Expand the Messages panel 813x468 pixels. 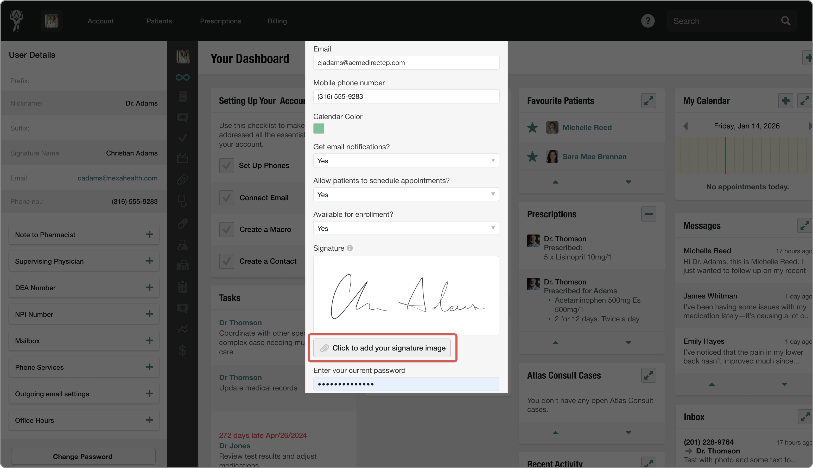point(805,226)
